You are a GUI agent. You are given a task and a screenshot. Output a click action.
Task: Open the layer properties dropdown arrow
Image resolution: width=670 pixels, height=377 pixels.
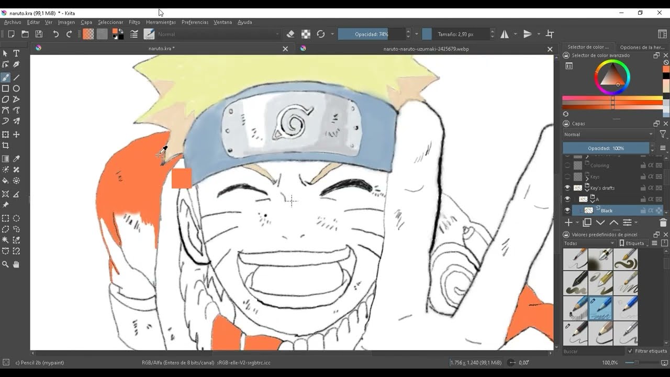636,223
